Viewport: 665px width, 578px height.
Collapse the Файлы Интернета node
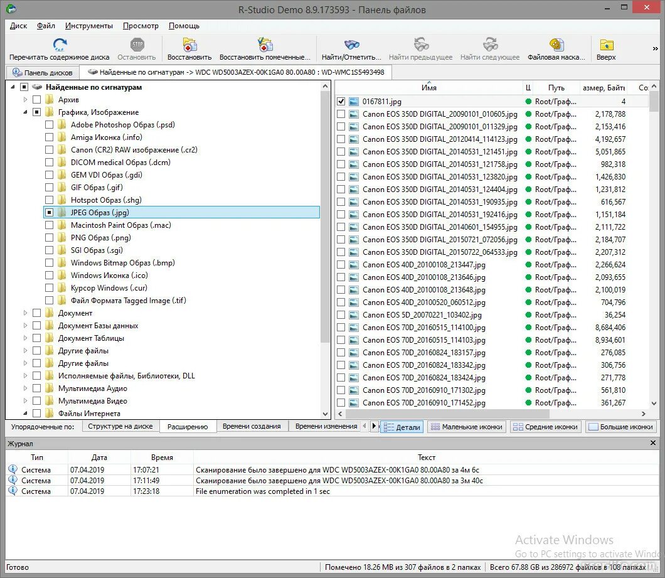tap(25, 414)
